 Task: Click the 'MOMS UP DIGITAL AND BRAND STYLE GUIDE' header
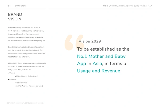click(125, 6)
